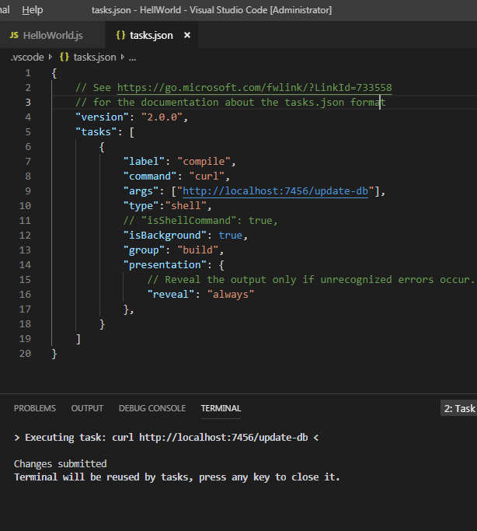Image resolution: width=477 pixels, height=531 pixels.
Task: Click the braces icon in the breadcrumb
Action: coord(64,57)
